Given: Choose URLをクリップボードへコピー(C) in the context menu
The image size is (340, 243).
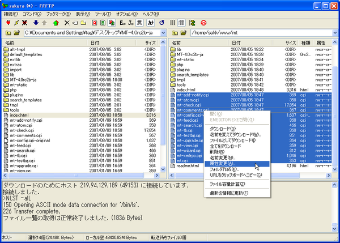Looking at the screenshot, I should coord(237,175).
